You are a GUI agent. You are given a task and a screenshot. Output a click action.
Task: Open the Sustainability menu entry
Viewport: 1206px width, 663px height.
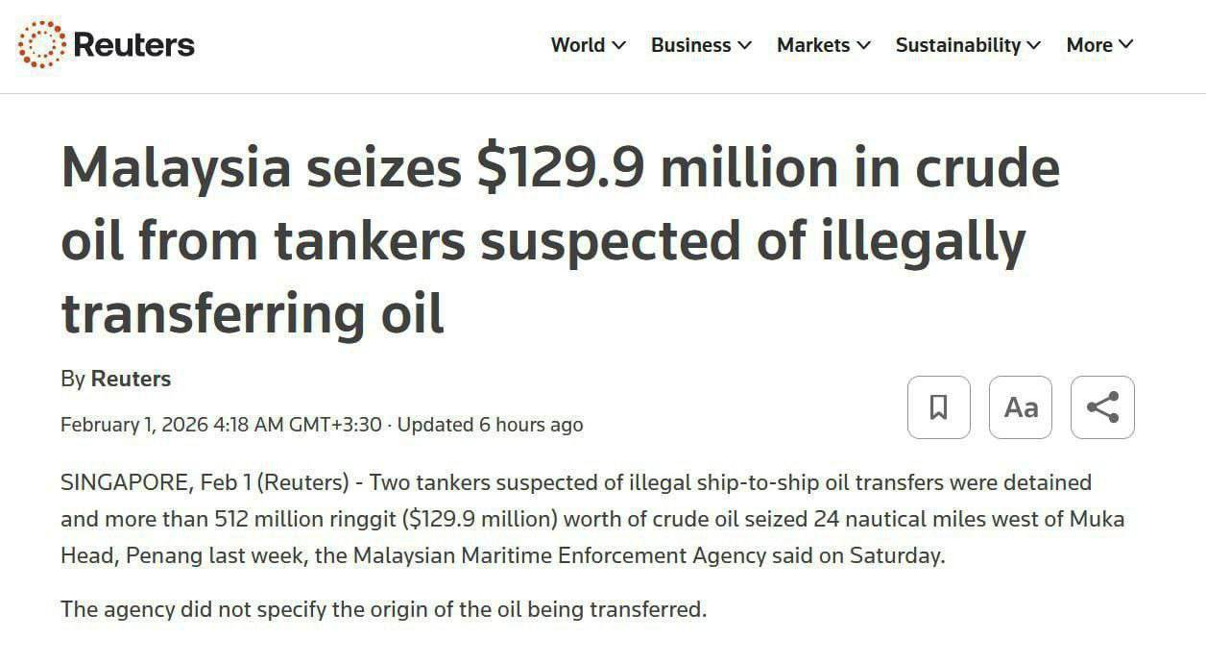957,45
